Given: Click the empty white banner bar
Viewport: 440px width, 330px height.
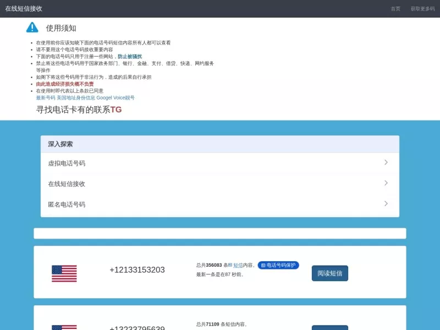Looking at the screenshot, I should 220,233.
